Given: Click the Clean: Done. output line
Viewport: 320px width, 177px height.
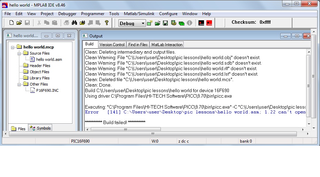Looking at the screenshot, I should [x=98, y=85].
